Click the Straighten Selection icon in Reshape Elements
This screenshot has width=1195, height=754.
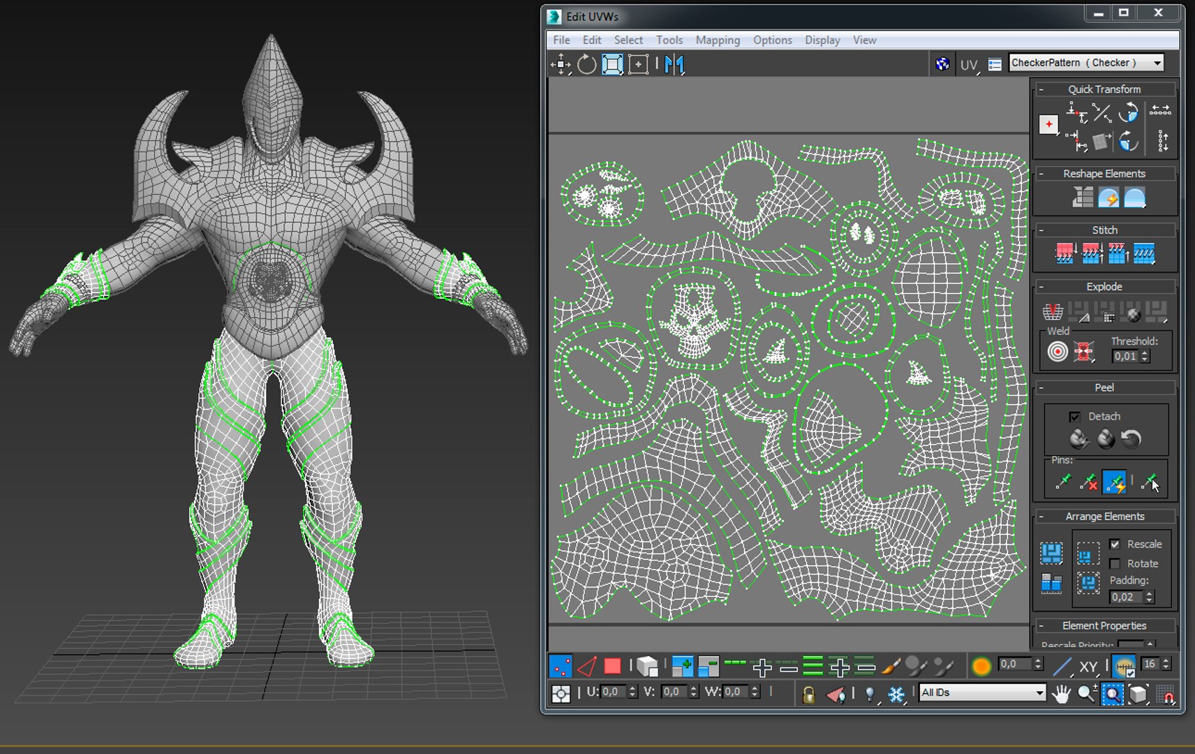point(1083,198)
